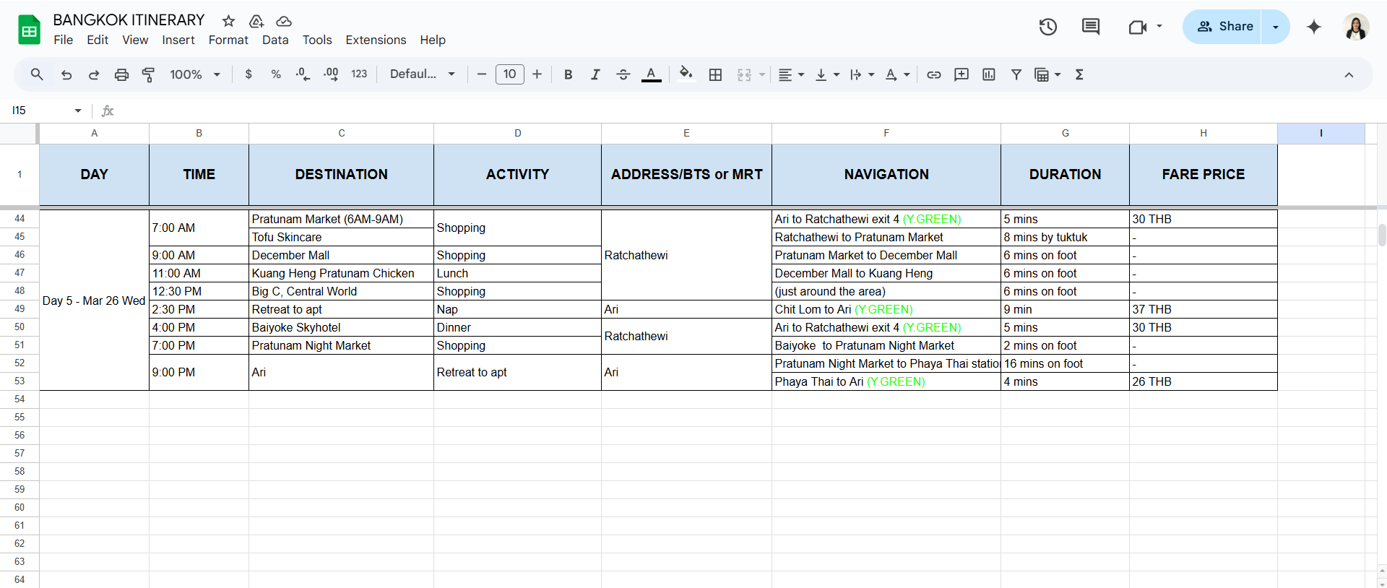Expand the Share options arrow
Screen dimensions: 1387x588
click(1276, 27)
